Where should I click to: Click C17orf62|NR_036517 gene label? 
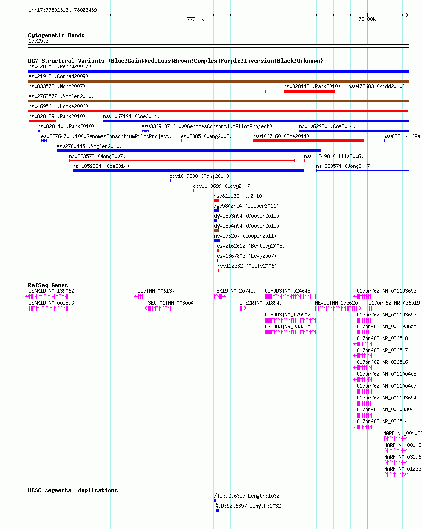click(382, 350)
